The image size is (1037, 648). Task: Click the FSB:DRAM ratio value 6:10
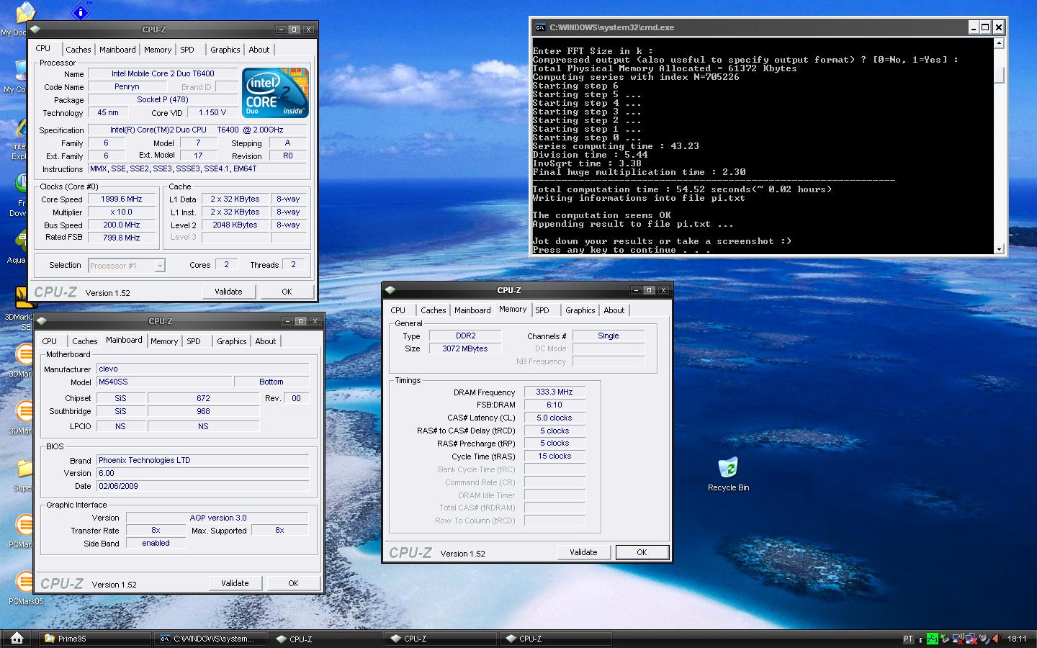[555, 405]
